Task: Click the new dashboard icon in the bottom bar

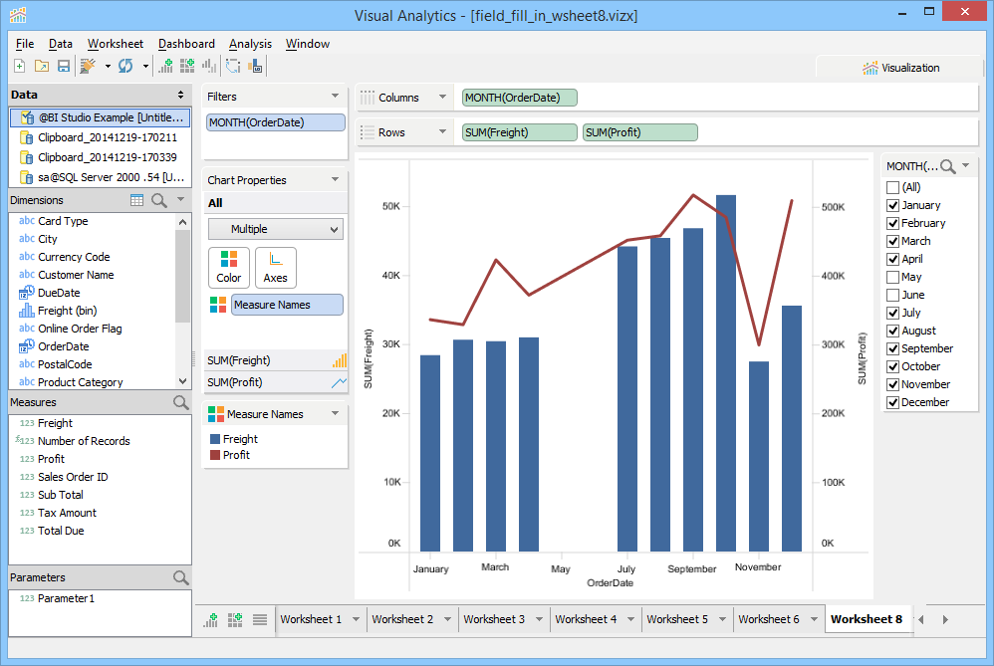Action: 235,620
